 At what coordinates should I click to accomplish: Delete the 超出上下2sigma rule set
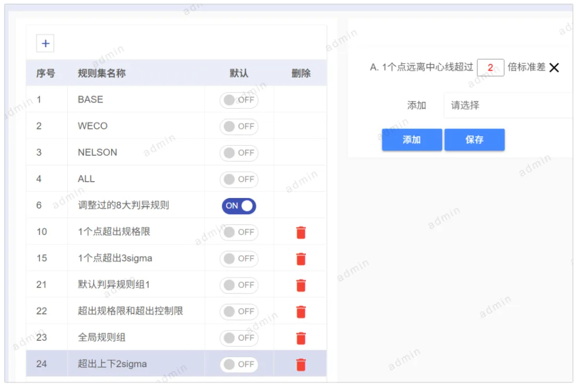click(301, 364)
